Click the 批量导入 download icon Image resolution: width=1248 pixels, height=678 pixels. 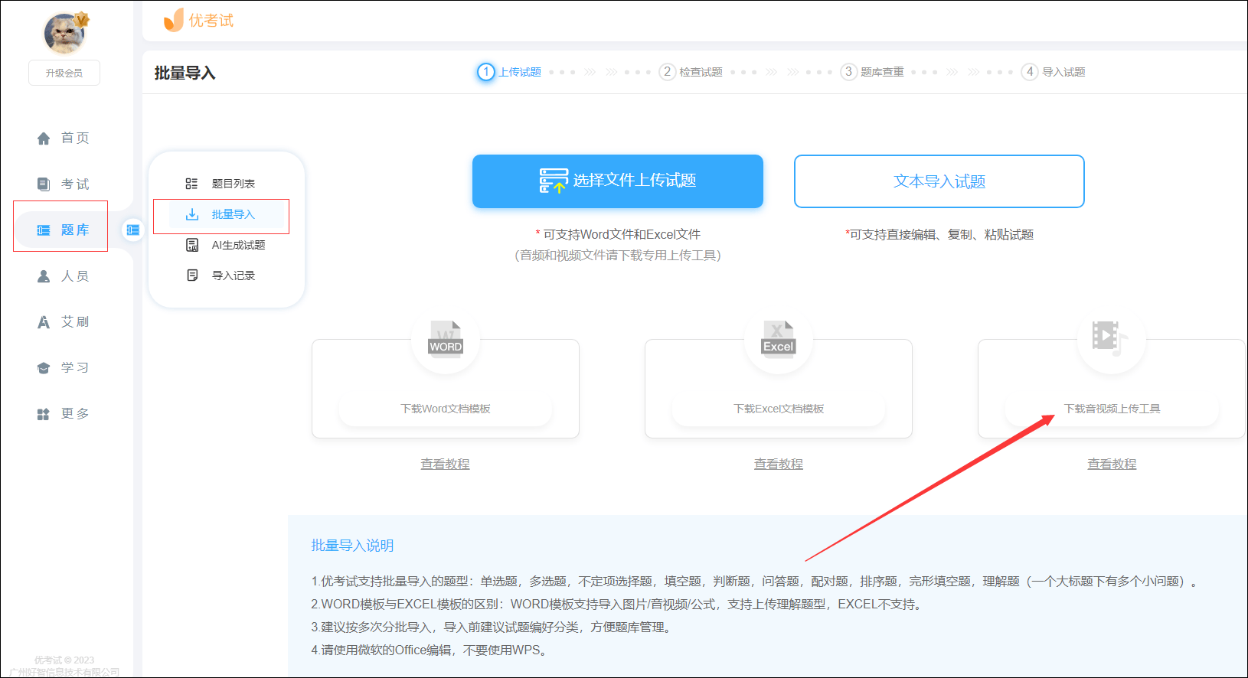(x=192, y=214)
